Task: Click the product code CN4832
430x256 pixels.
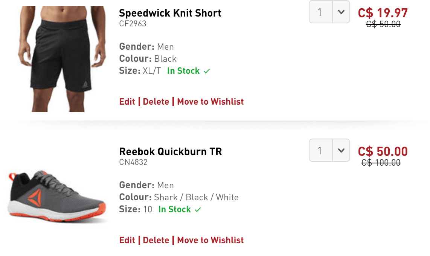Action: [133, 162]
